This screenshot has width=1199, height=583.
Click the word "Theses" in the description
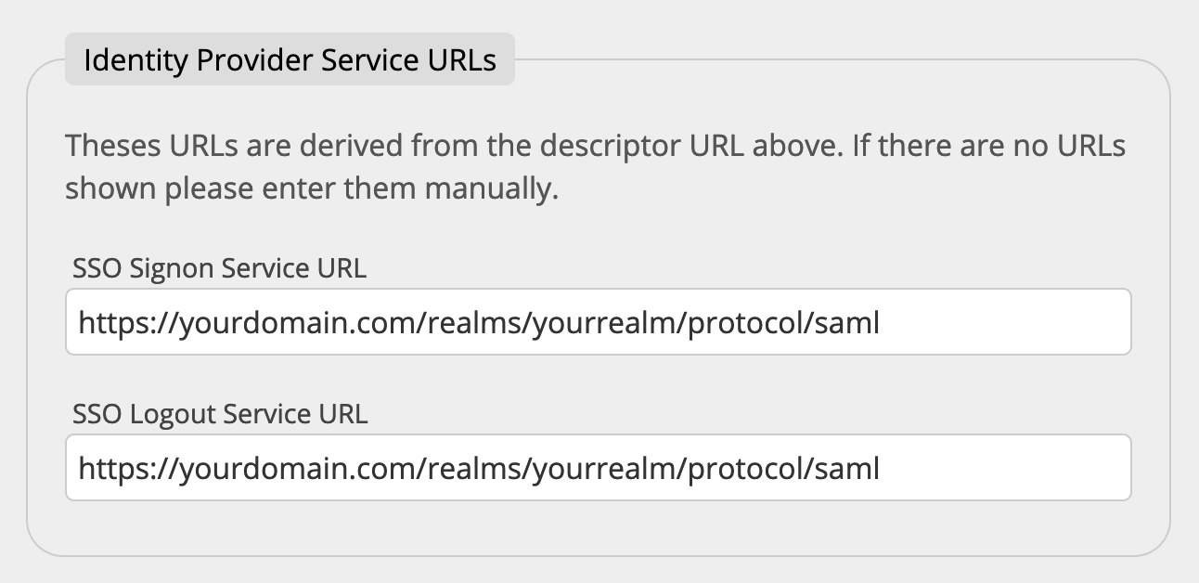tap(113, 147)
